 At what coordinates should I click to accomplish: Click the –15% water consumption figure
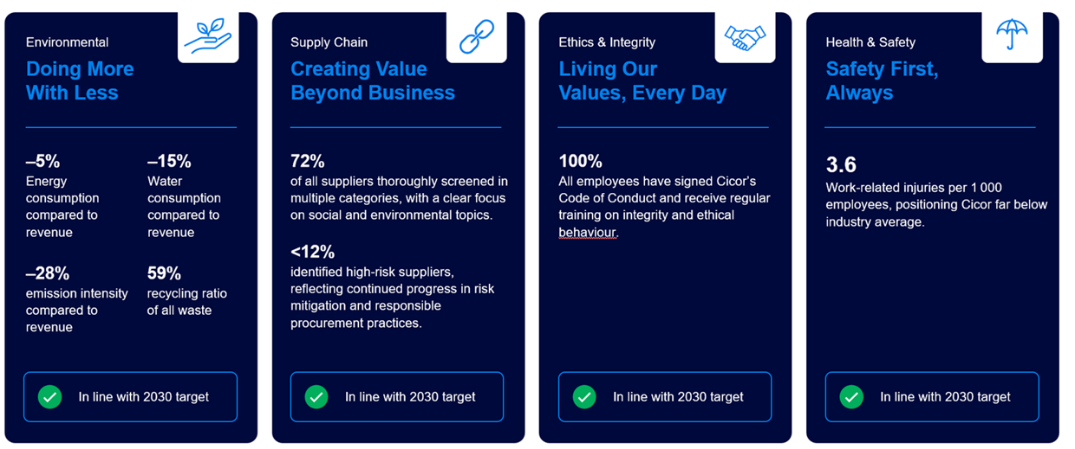point(169,161)
